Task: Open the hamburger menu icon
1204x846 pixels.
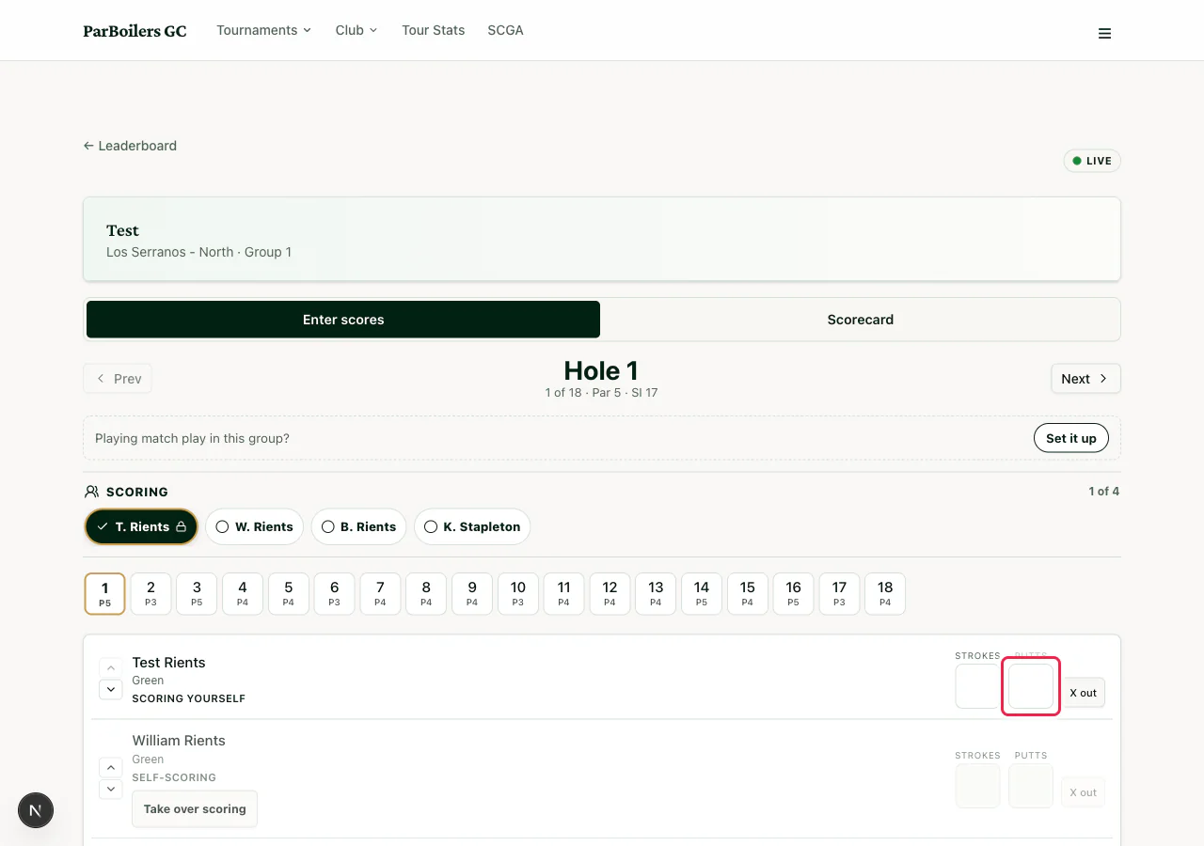Action: click(x=1104, y=34)
